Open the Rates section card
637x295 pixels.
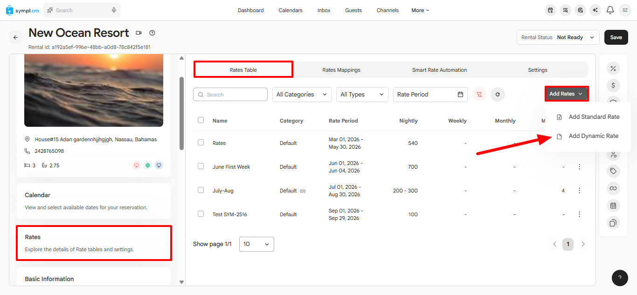click(x=94, y=243)
